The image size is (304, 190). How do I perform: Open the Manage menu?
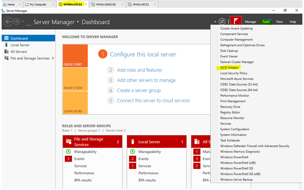coord(250,22)
